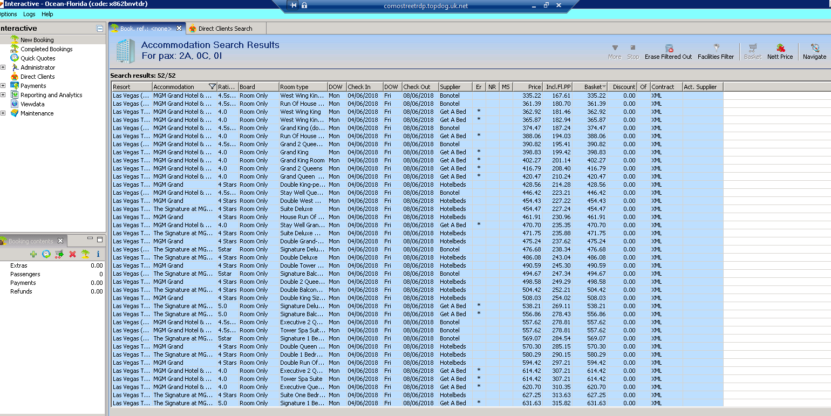Expand the Maintenance tree node

[x=3, y=113]
